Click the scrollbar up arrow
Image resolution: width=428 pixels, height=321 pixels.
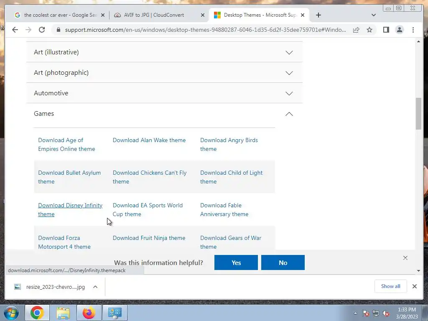click(418, 41)
